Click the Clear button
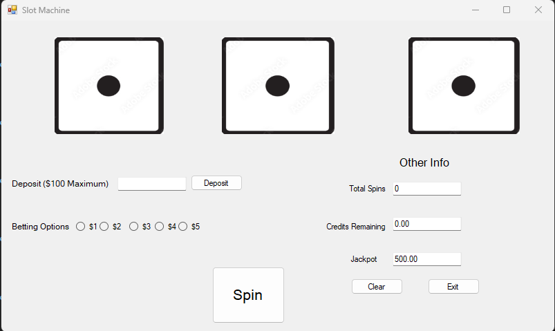 tap(377, 287)
